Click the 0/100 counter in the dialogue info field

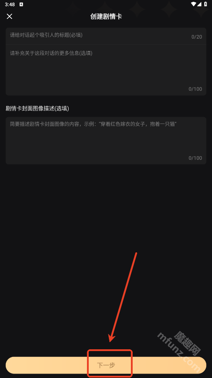[195, 89]
